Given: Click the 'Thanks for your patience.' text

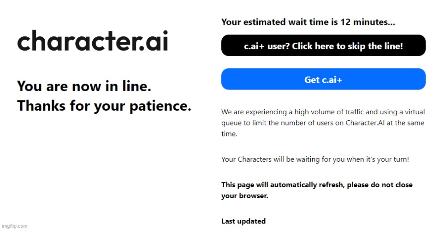Looking at the screenshot, I should click(x=104, y=106).
